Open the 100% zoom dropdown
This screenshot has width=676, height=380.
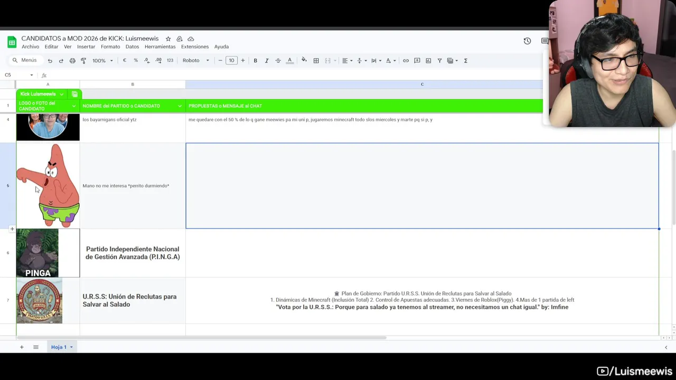[102, 61]
